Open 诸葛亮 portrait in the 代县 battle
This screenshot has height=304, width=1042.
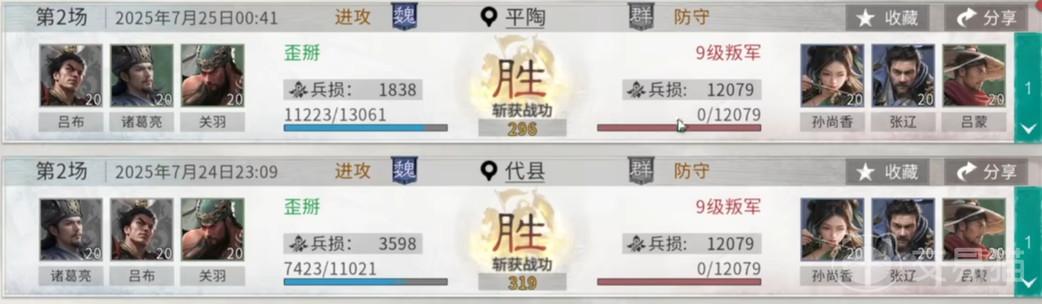coord(71,230)
